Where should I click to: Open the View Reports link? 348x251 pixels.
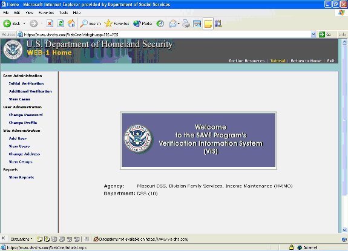point(21,177)
